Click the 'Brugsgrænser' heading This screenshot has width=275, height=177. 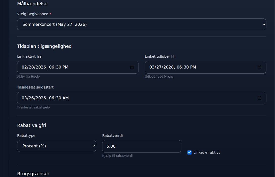click(x=33, y=174)
